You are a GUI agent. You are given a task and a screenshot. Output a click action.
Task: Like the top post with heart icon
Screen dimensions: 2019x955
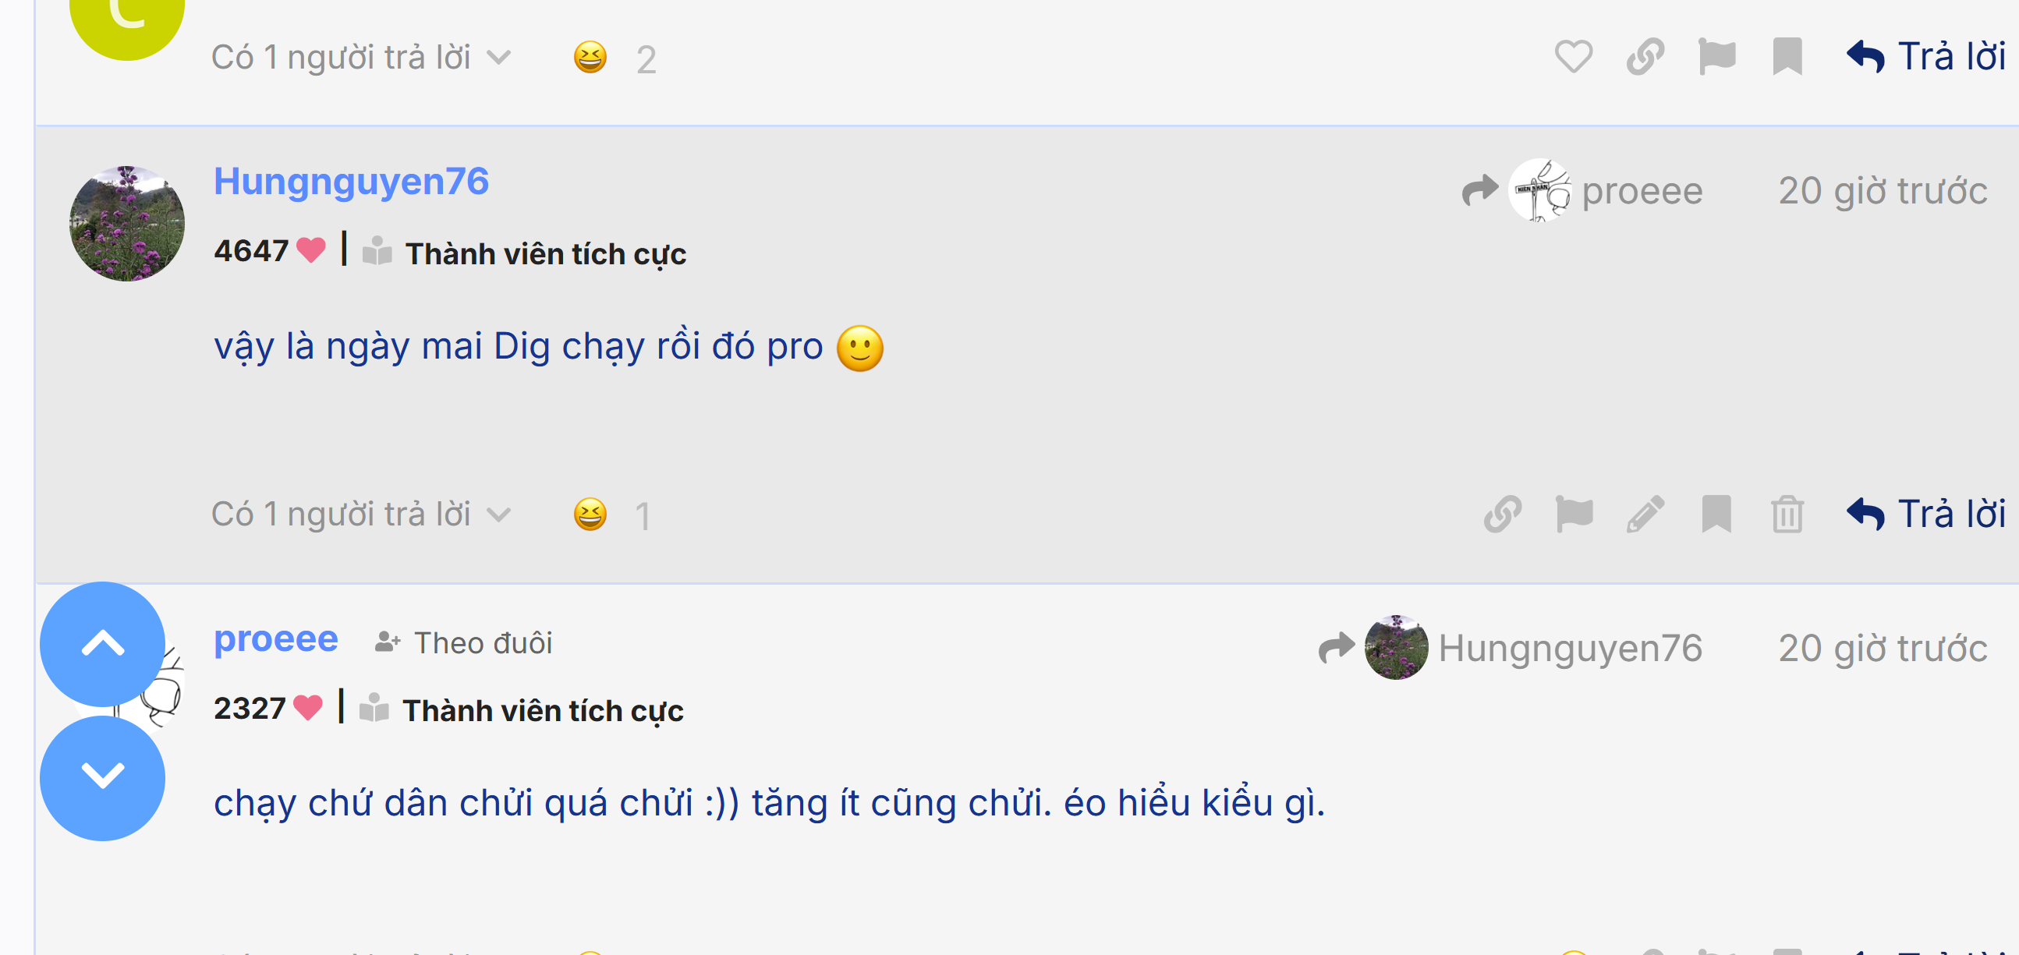[x=1573, y=56]
